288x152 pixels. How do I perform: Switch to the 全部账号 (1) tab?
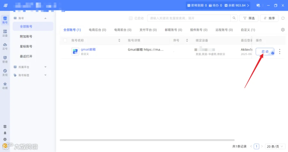pyautogui.click(x=72, y=30)
